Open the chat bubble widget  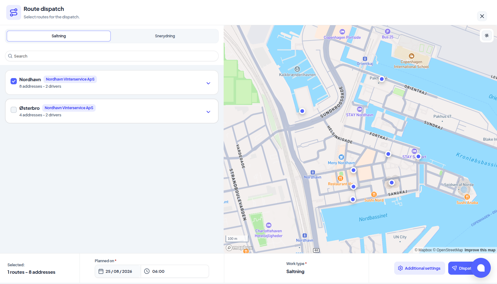[x=481, y=268]
